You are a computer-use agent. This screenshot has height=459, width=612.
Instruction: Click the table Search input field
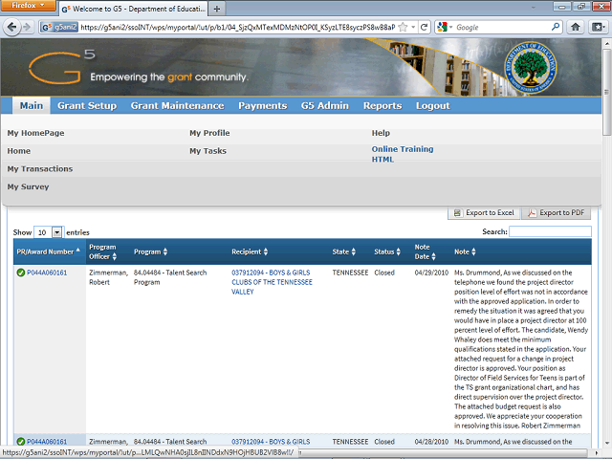tap(551, 231)
